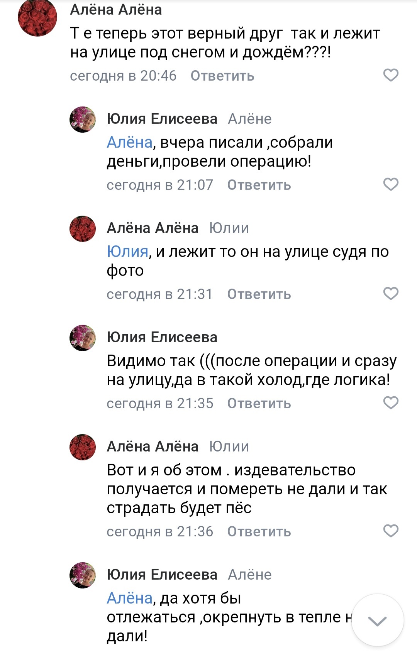Like Алёна's comment posted at 20:46
Screen dimensions: 417x651
[391, 75]
